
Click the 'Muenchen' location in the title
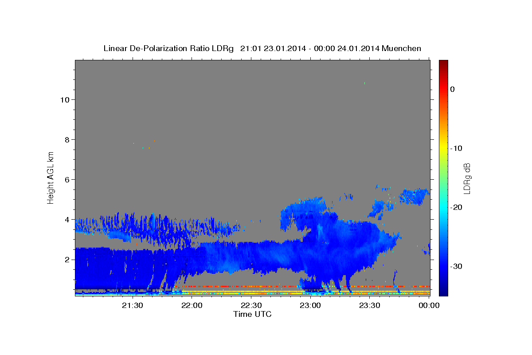(x=403, y=48)
